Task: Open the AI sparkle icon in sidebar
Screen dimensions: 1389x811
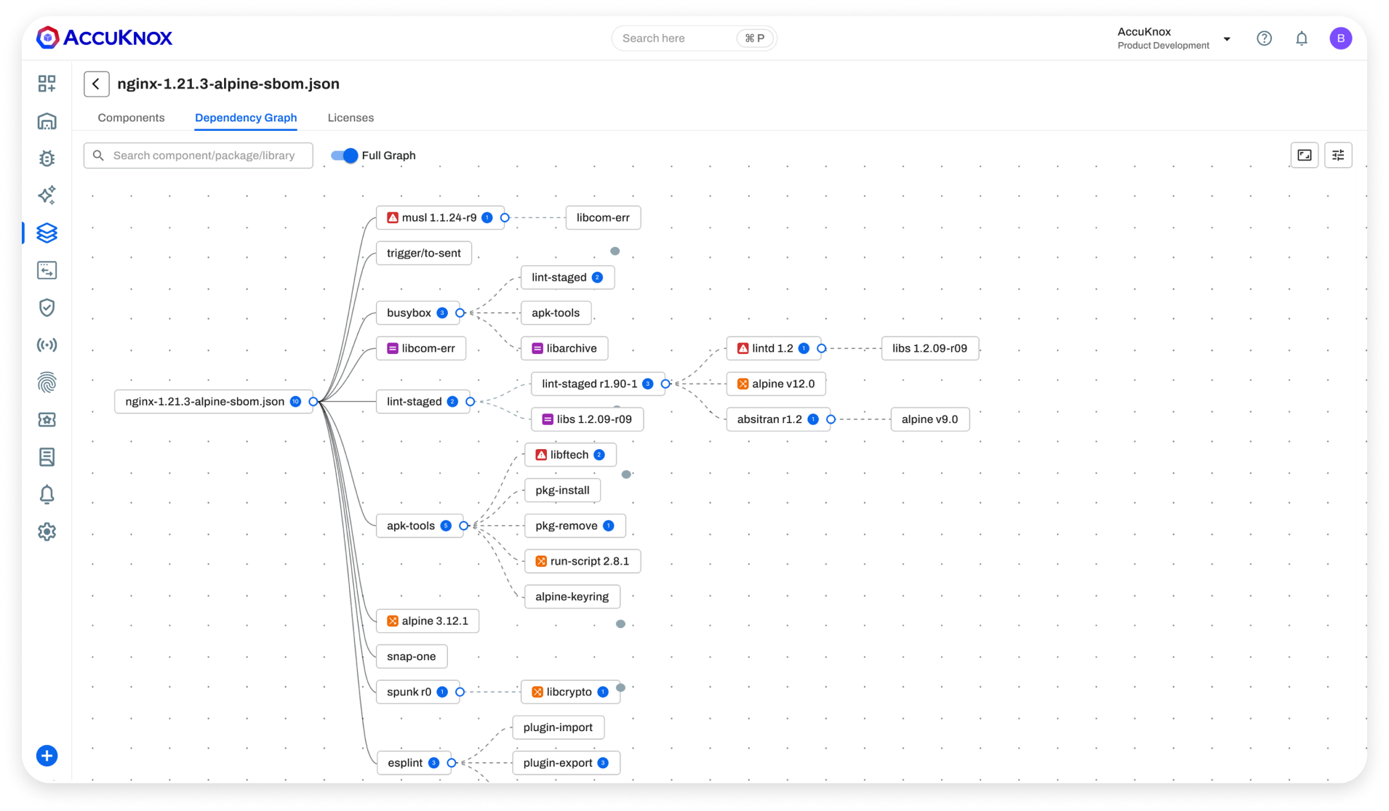Action: coord(47,195)
